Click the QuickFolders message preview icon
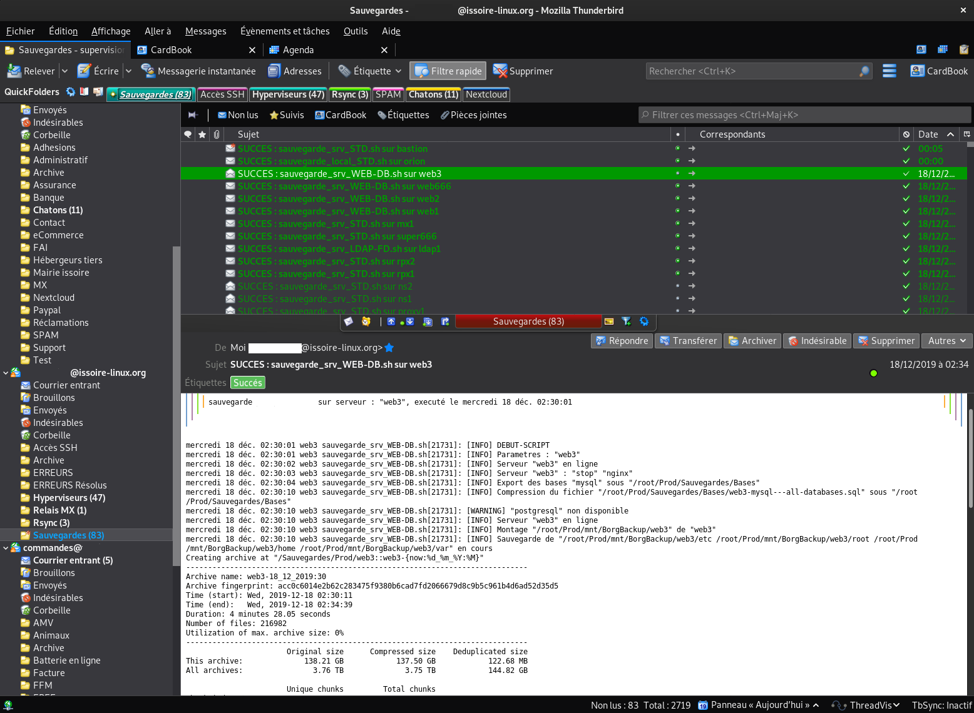974x713 pixels. (x=98, y=92)
